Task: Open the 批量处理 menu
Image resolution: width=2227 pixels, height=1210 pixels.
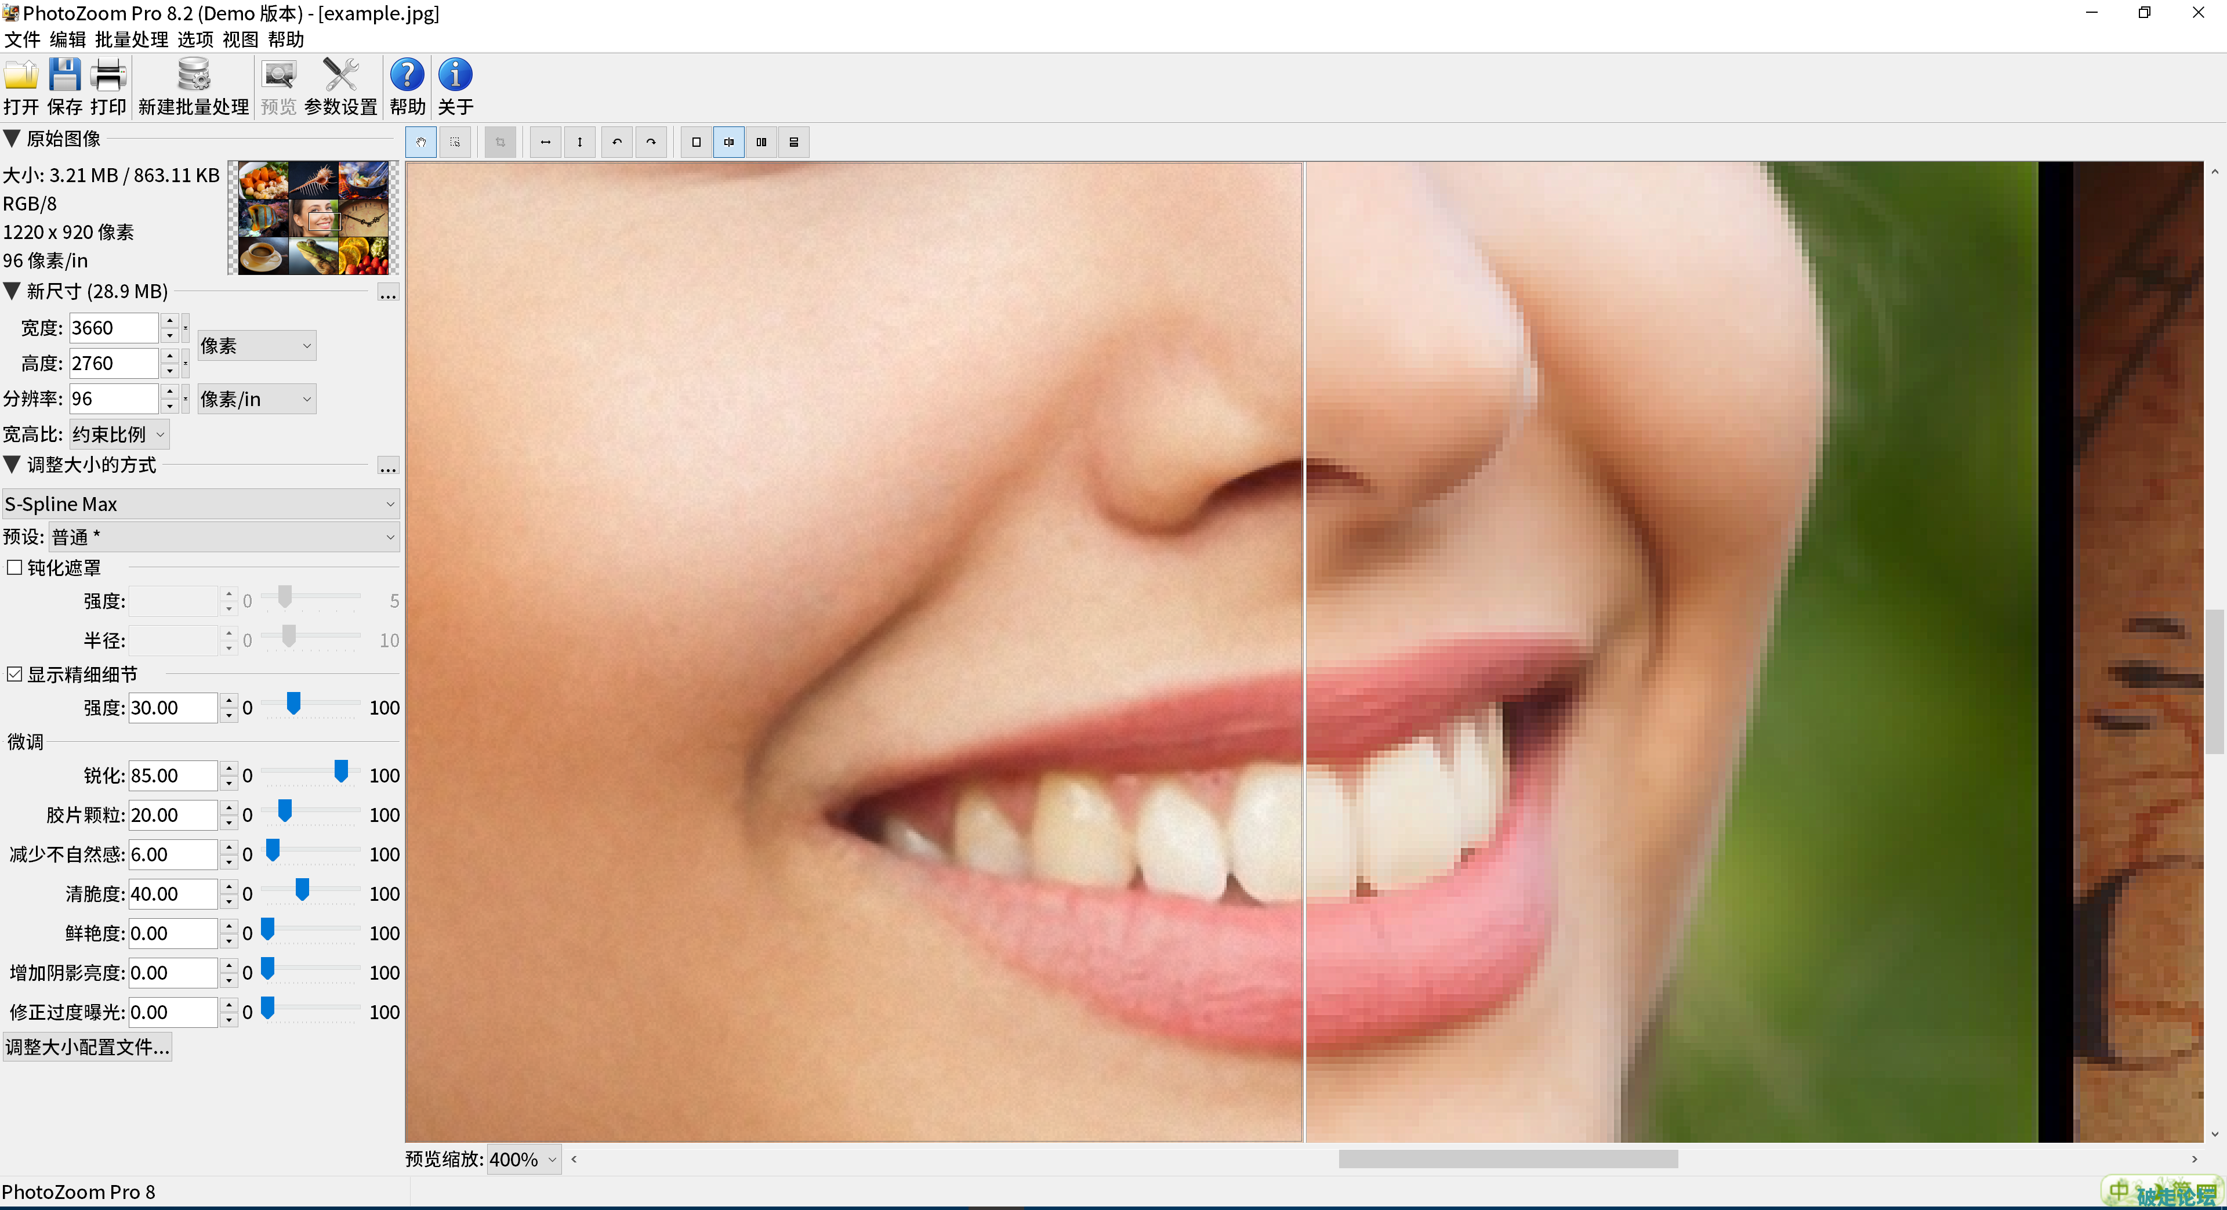Action: tap(132, 40)
